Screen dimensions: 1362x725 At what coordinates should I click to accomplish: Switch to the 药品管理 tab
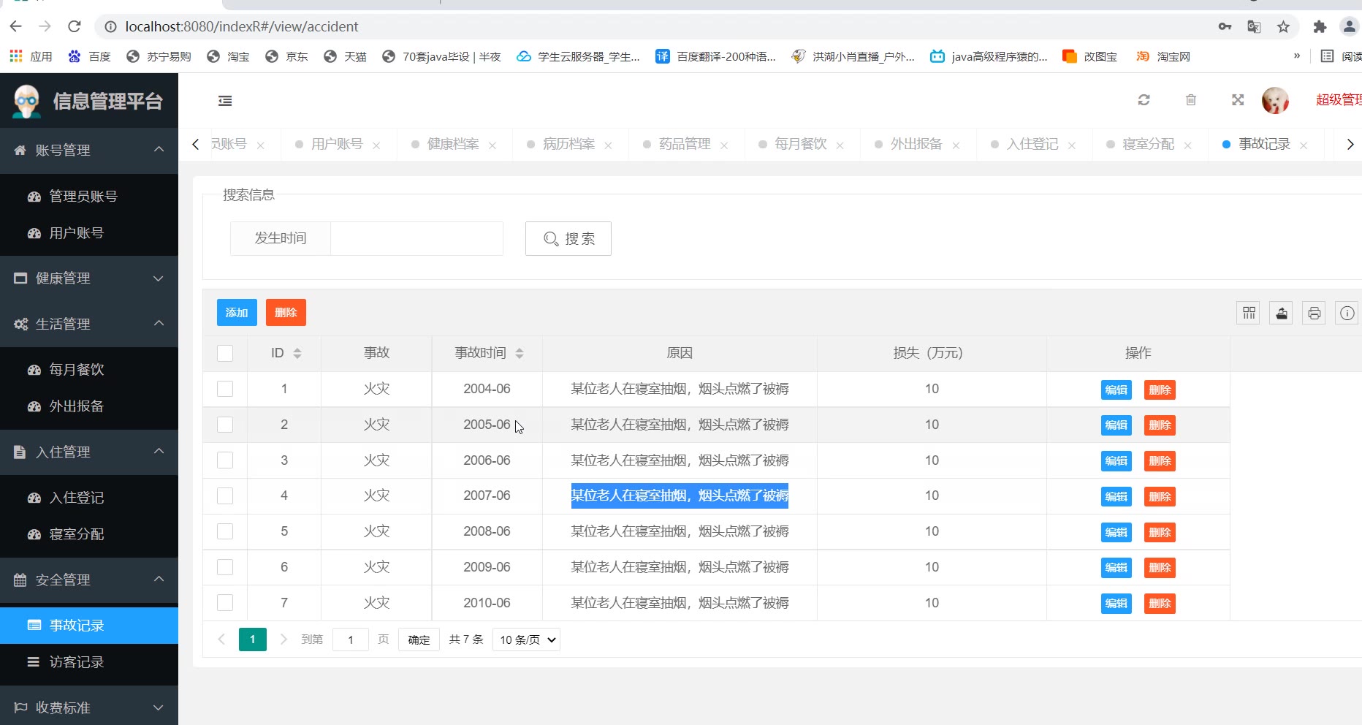coord(684,144)
